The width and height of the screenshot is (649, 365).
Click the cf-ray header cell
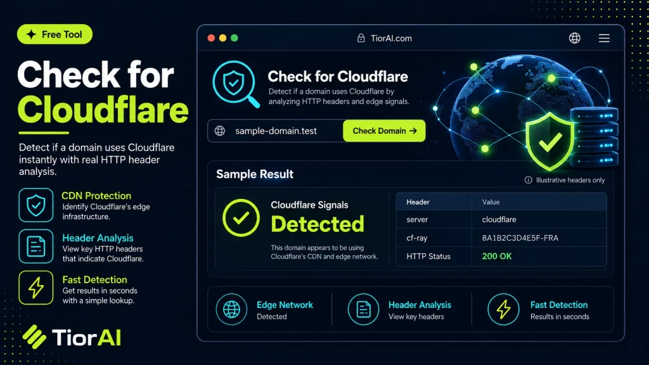point(434,238)
